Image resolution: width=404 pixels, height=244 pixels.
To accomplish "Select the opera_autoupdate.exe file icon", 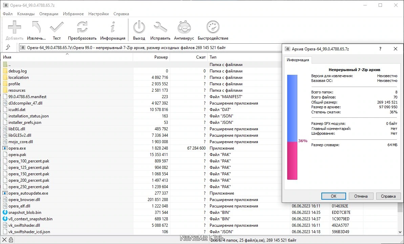I will click(5, 193).
